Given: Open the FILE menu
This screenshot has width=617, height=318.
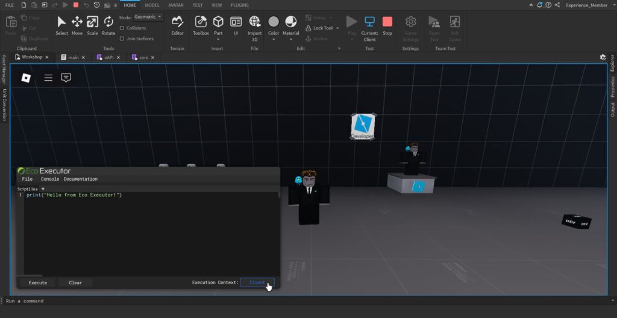Looking at the screenshot, I should click(x=10, y=5).
